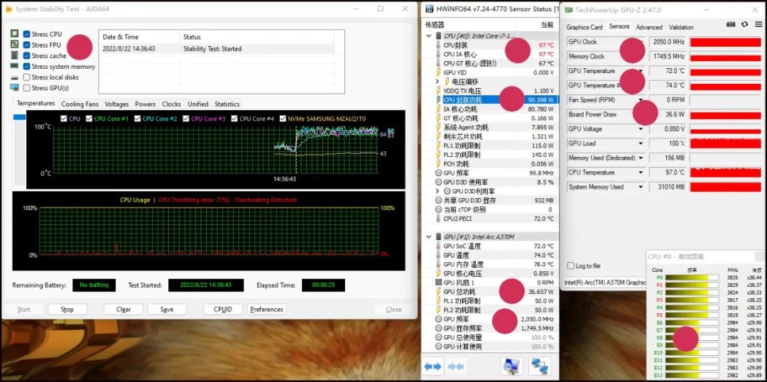Stop the stability test
The width and height of the screenshot is (767, 382).
(67, 310)
